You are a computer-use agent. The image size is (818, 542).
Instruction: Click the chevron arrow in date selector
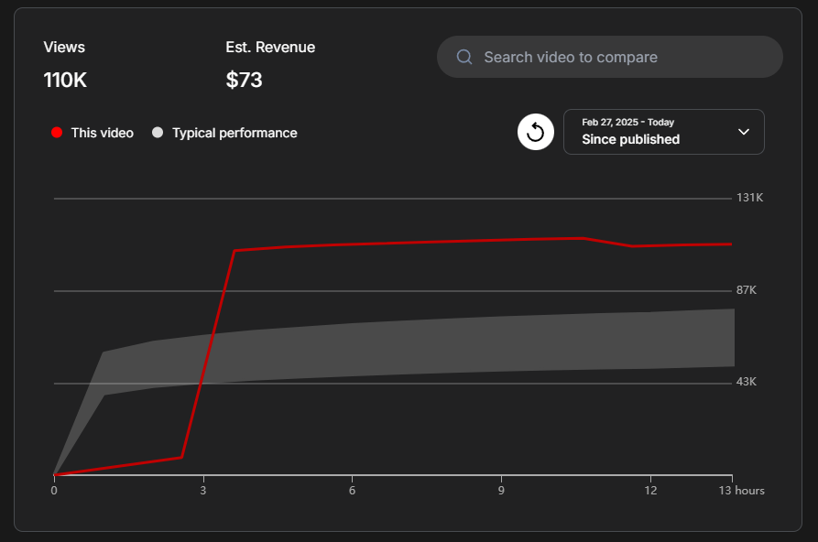tap(743, 132)
